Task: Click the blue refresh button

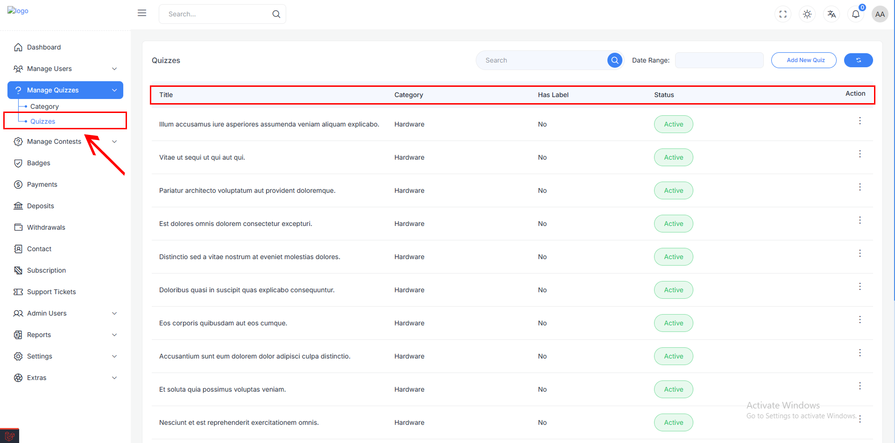Action: point(858,60)
